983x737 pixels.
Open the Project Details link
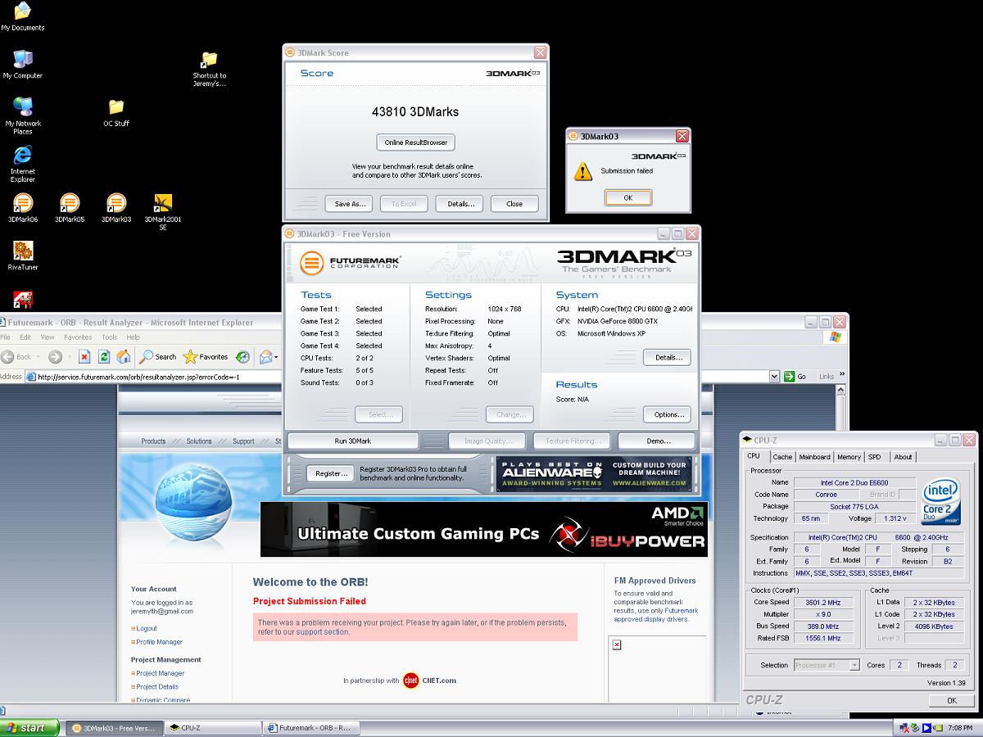157,686
